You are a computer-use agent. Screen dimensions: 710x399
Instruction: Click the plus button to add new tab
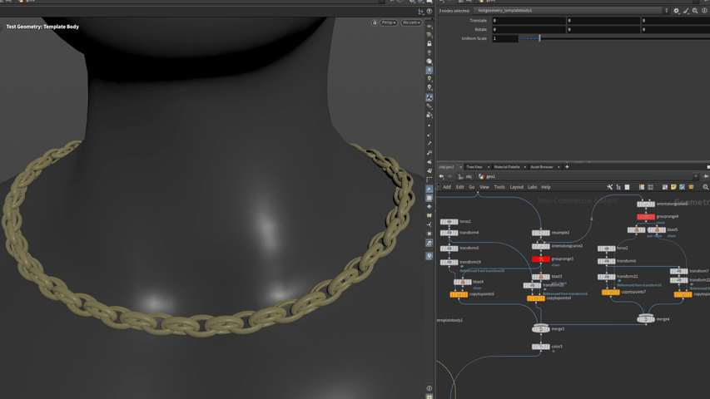click(567, 167)
